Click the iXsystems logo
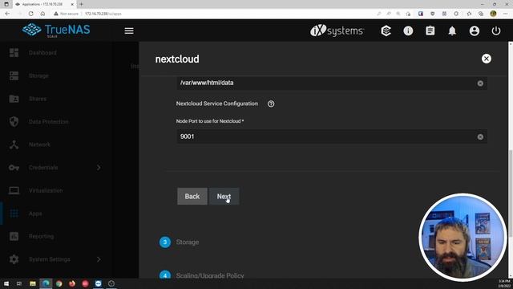 [337, 31]
